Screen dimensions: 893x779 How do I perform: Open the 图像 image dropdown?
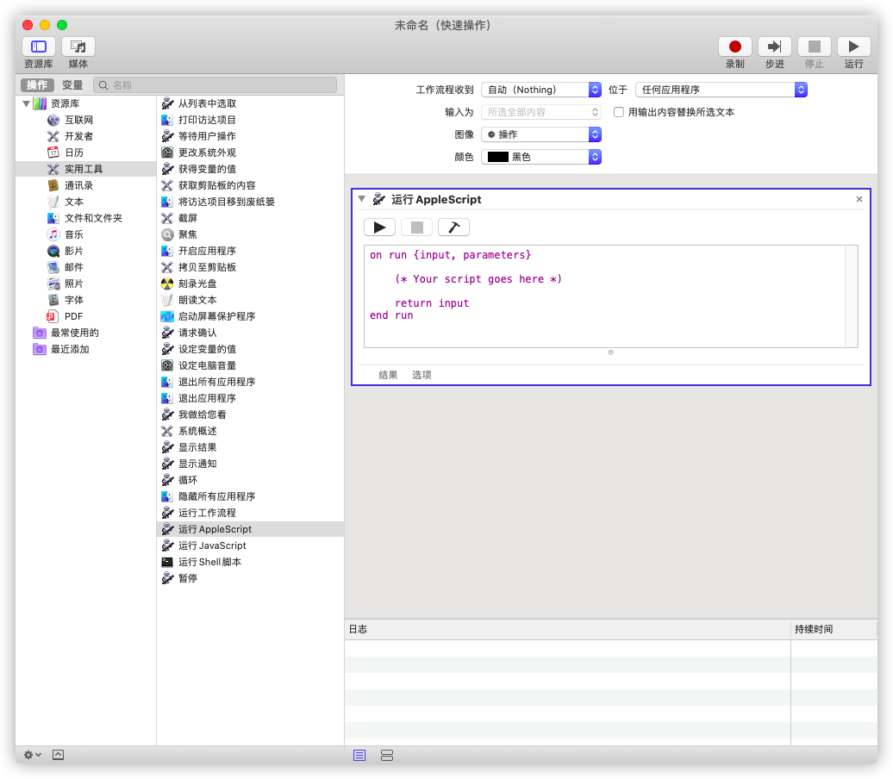(x=541, y=134)
